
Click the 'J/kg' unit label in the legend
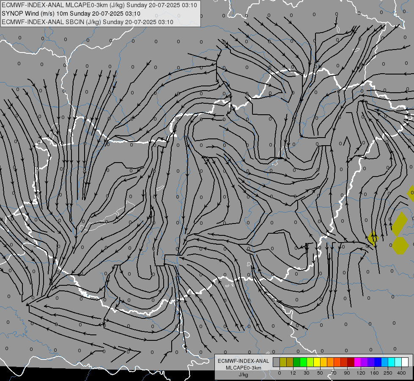point(244,375)
